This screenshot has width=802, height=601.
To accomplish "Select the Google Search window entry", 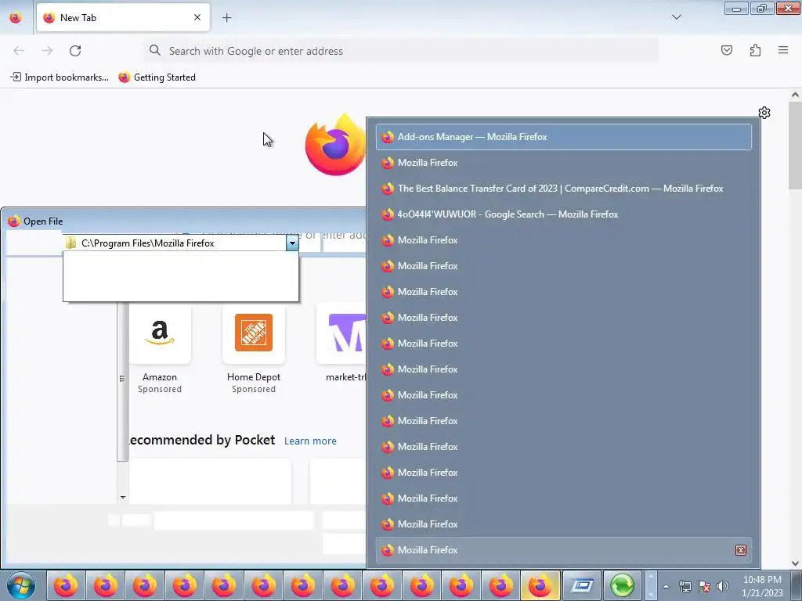I will tap(564, 214).
